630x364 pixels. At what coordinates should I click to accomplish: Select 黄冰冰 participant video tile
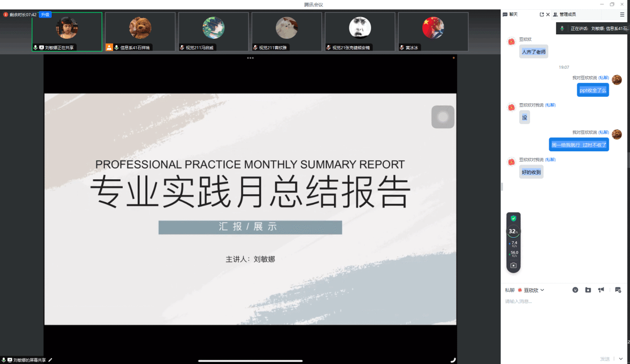click(x=433, y=31)
